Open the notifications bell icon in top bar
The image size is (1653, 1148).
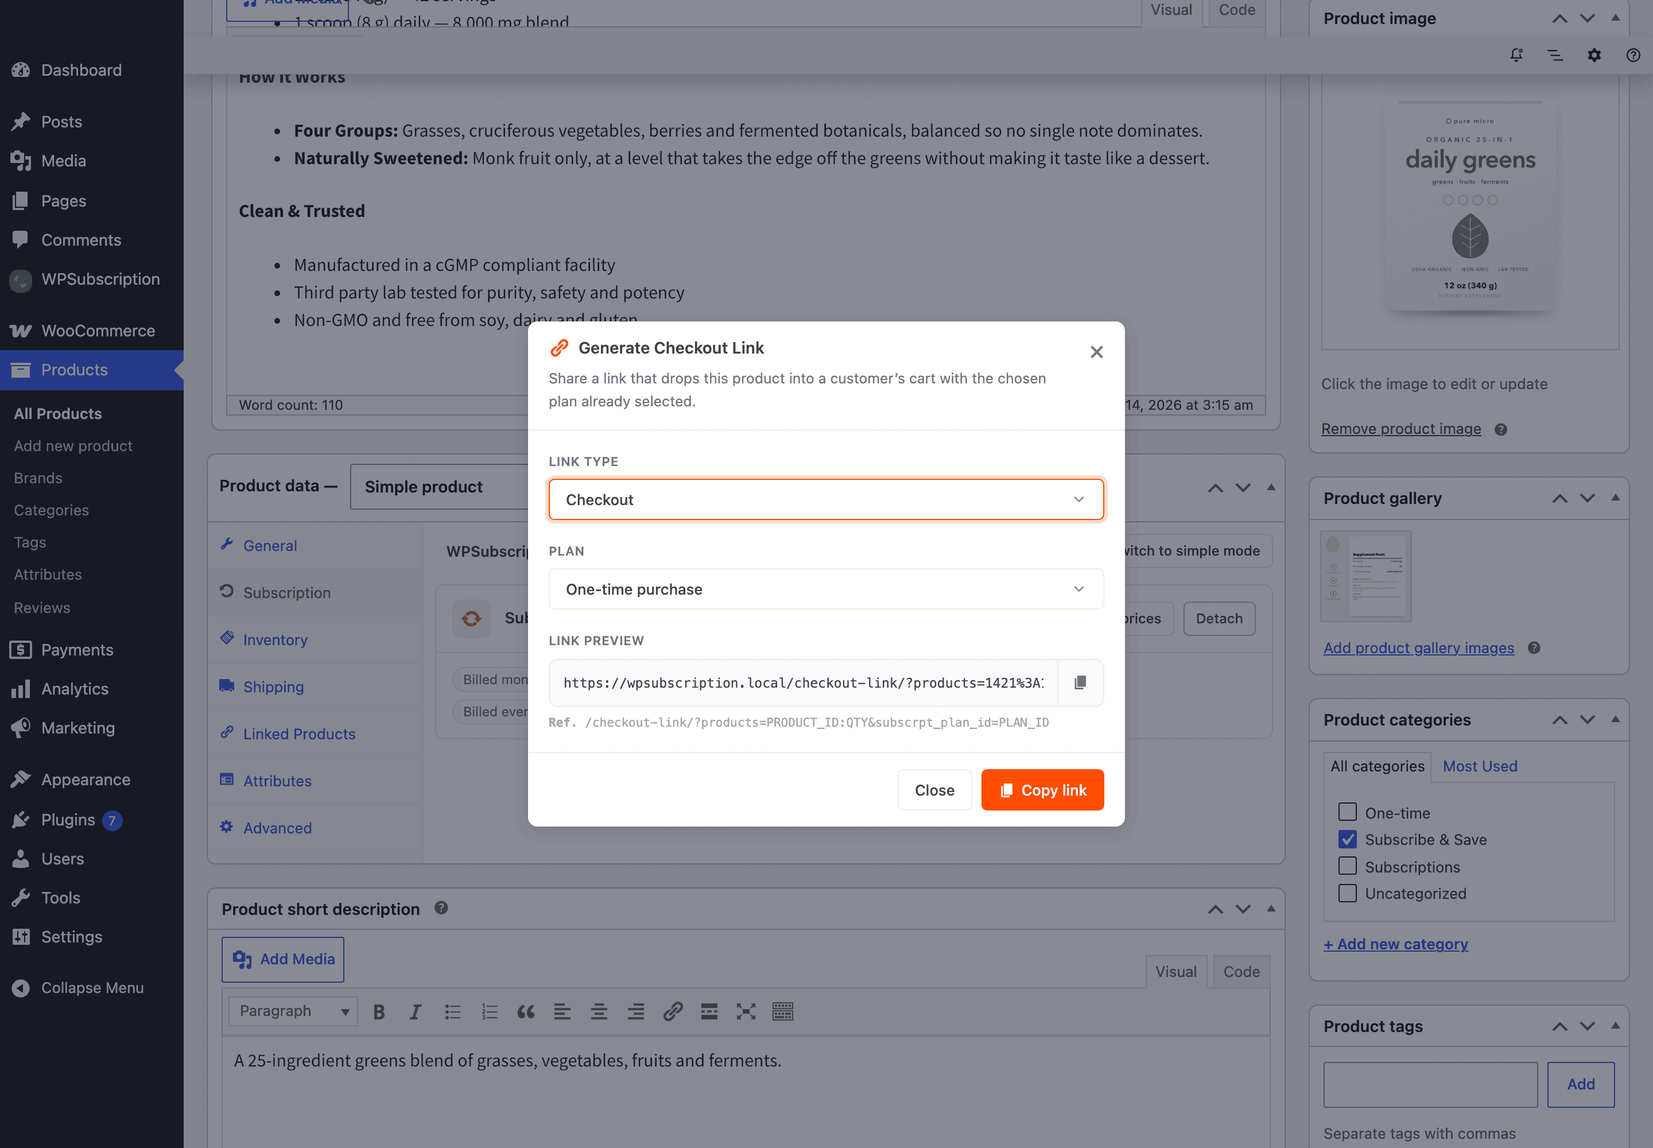point(1516,55)
